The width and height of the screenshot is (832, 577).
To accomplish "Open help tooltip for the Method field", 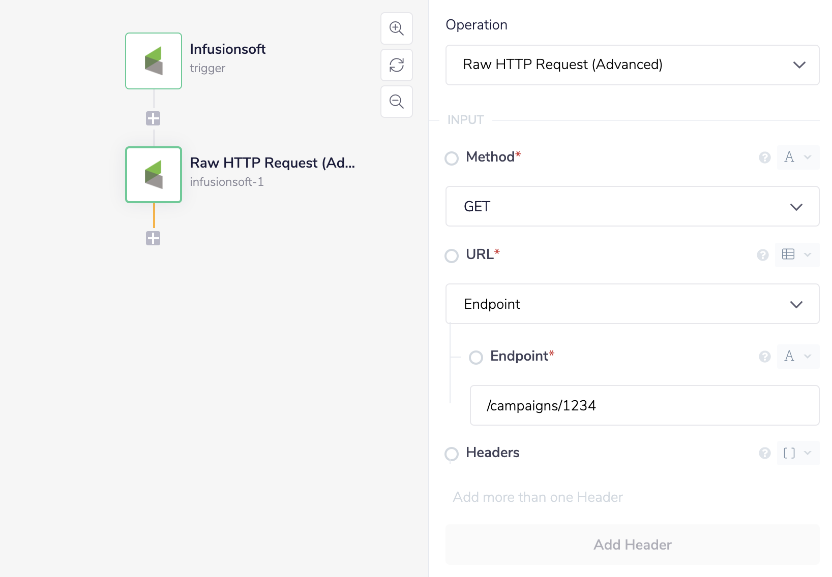I will tap(764, 158).
